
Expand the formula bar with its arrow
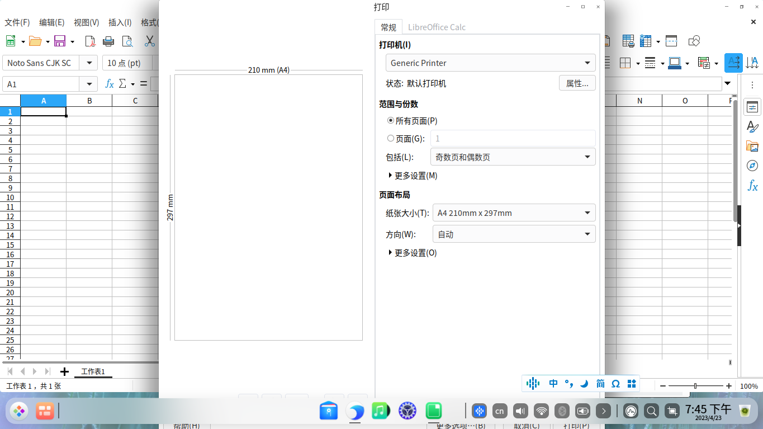pyautogui.click(x=727, y=84)
